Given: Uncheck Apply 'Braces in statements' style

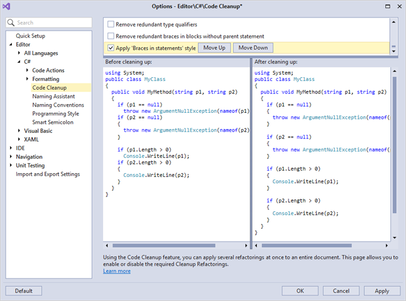Looking at the screenshot, I should coord(111,48).
